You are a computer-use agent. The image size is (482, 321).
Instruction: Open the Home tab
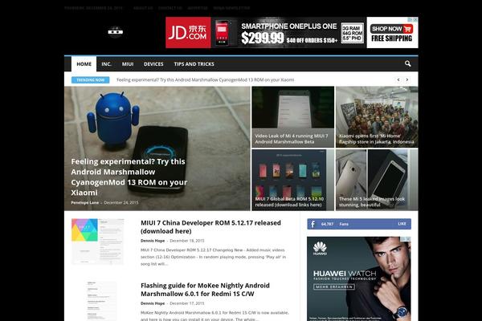coord(84,64)
